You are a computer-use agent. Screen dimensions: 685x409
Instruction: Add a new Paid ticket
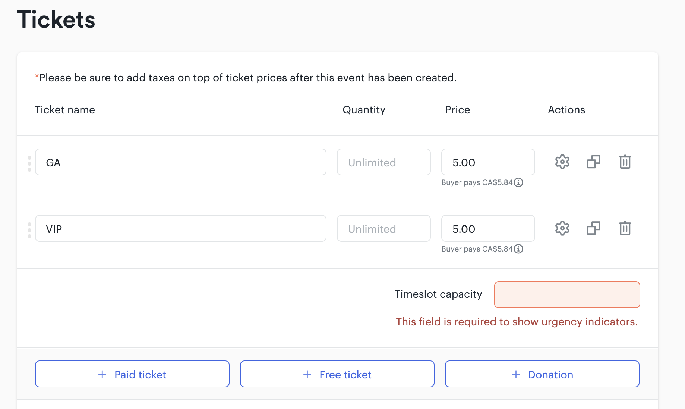click(x=132, y=374)
